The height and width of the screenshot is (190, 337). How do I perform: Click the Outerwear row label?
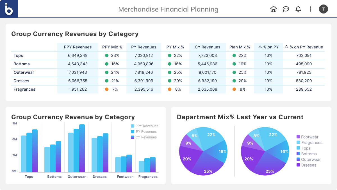[24, 72]
